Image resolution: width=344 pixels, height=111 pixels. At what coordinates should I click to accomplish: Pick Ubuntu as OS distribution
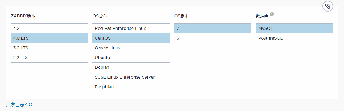click(131, 58)
